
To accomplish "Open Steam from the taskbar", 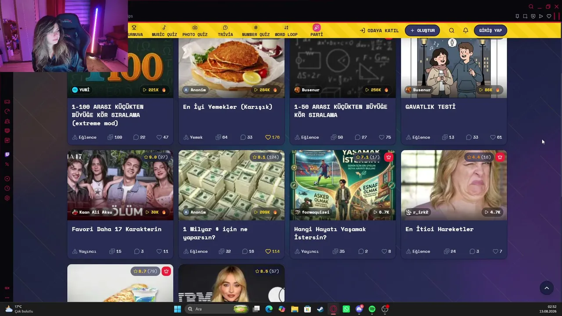I will [321, 309].
